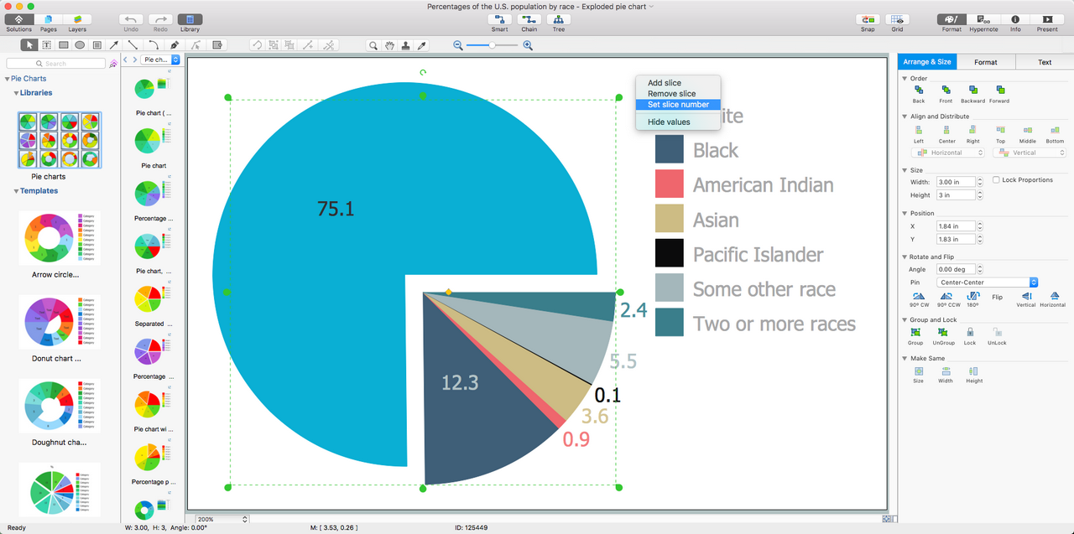Select the pen drawing tool
The width and height of the screenshot is (1074, 534).
pyautogui.click(x=175, y=45)
